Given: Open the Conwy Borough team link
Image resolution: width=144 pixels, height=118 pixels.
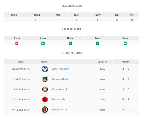Looking at the screenshot, I should pos(60,89).
